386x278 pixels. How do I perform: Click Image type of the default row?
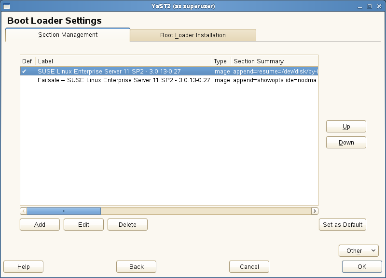point(221,71)
